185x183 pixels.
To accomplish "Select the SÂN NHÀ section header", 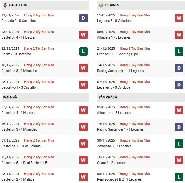I will click(10, 98).
